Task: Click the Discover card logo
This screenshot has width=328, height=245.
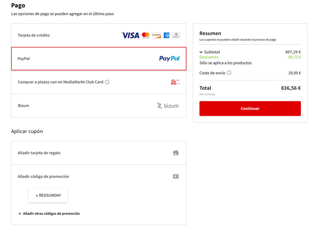Action: click(x=156, y=35)
